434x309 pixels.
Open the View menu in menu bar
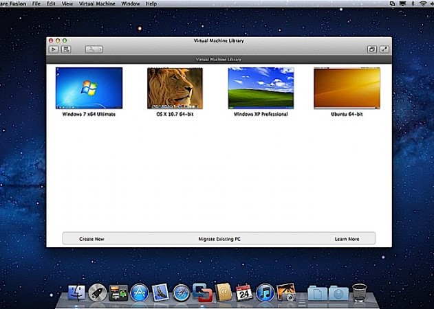tap(67, 4)
